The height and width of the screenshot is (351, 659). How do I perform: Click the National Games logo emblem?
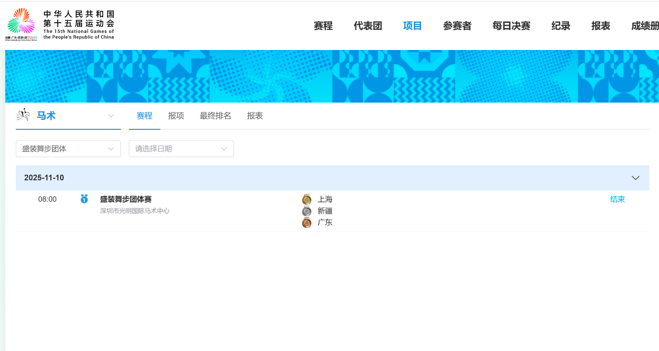point(21,22)
